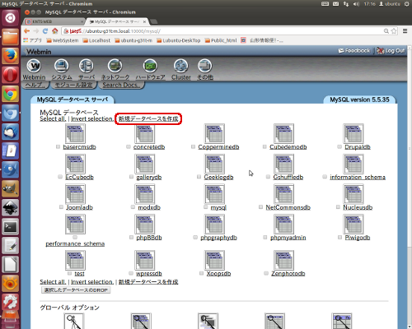Open the その他 category icon
This screenshot has height=329, width=412.
click(205, 66)
